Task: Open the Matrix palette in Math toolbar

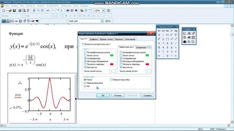Action: [12, 21]
